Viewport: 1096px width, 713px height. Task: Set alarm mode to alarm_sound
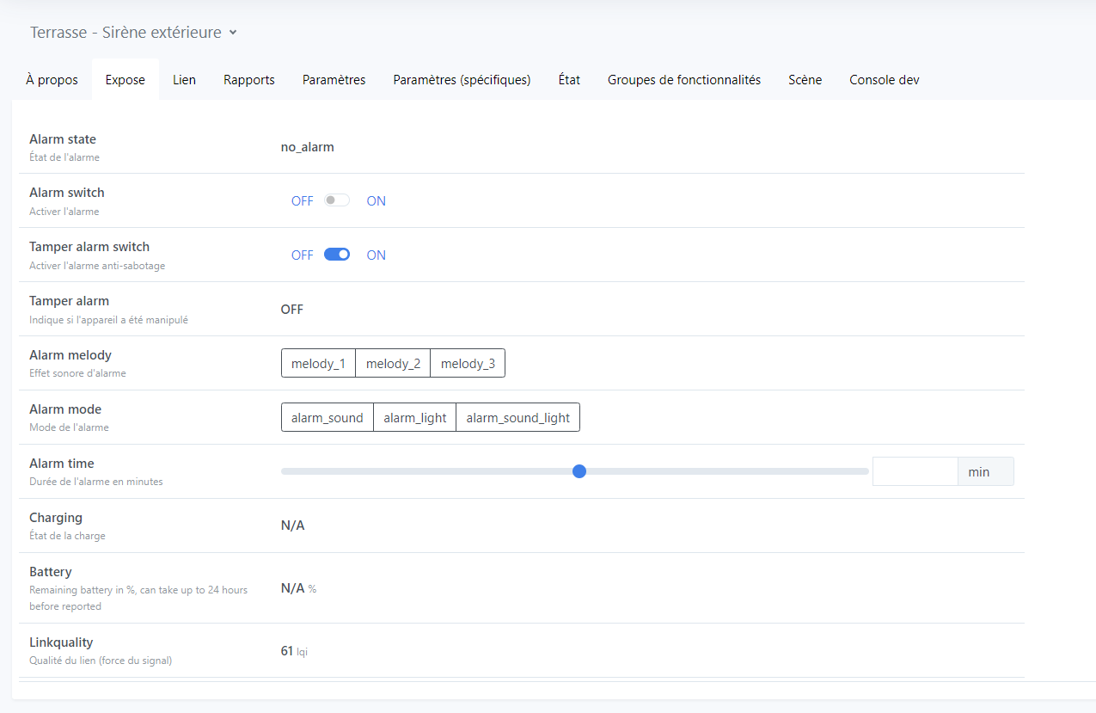pos(327,418)
